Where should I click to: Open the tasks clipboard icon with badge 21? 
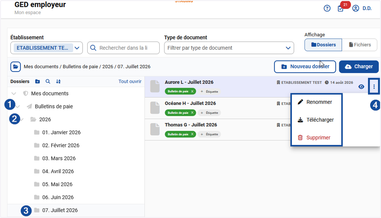pos(341,9)
